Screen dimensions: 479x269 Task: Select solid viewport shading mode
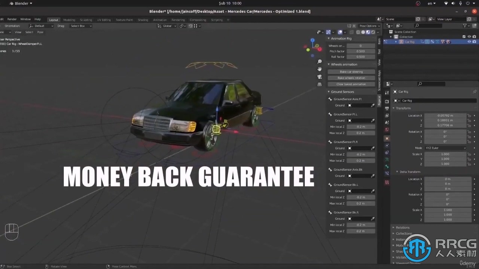[x=363, y=32]
